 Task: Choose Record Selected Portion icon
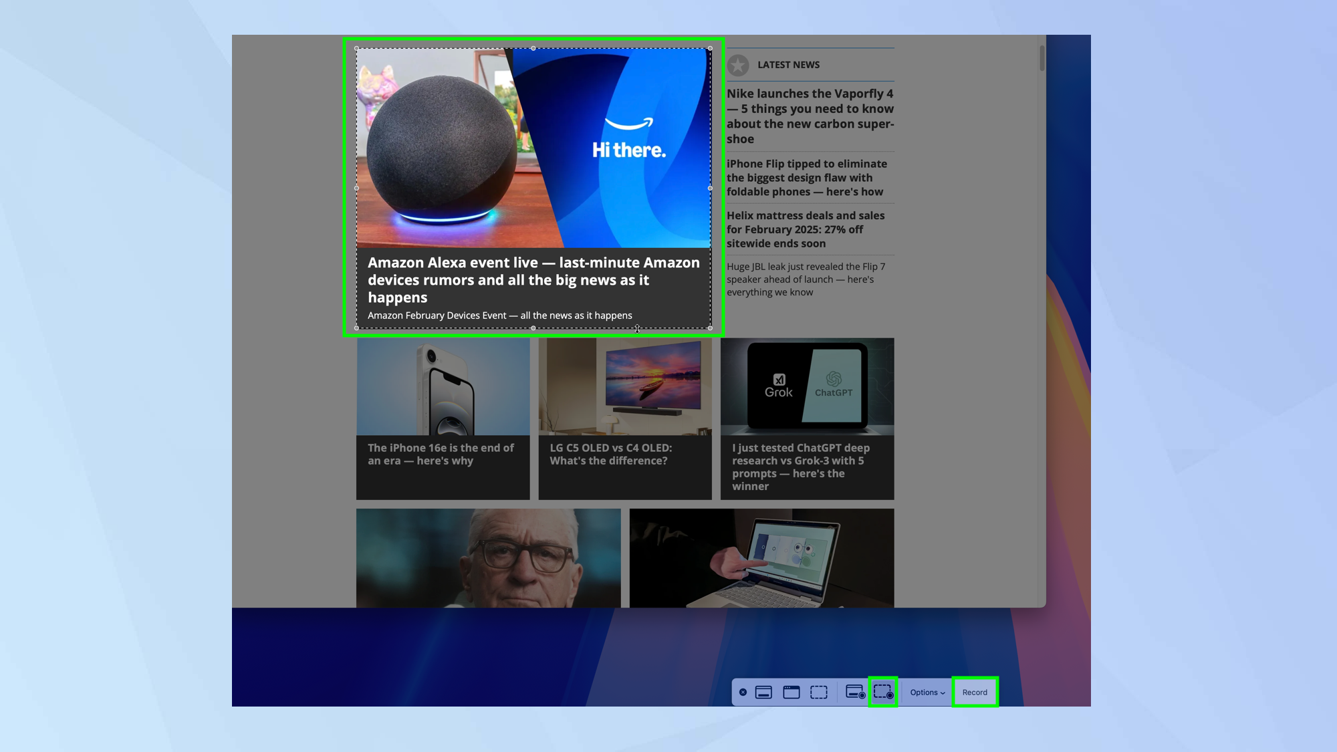pos(883,693)
